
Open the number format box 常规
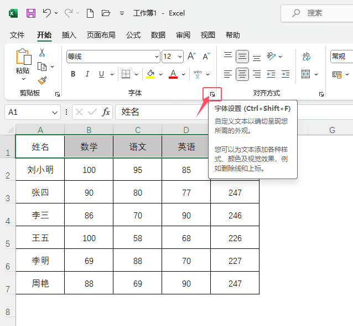[x=342, y=57]
